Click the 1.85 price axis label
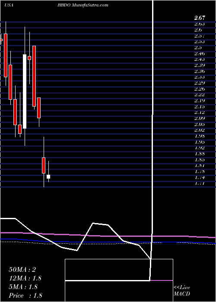The height and width of the screenshot is (302, 216). 200,160
